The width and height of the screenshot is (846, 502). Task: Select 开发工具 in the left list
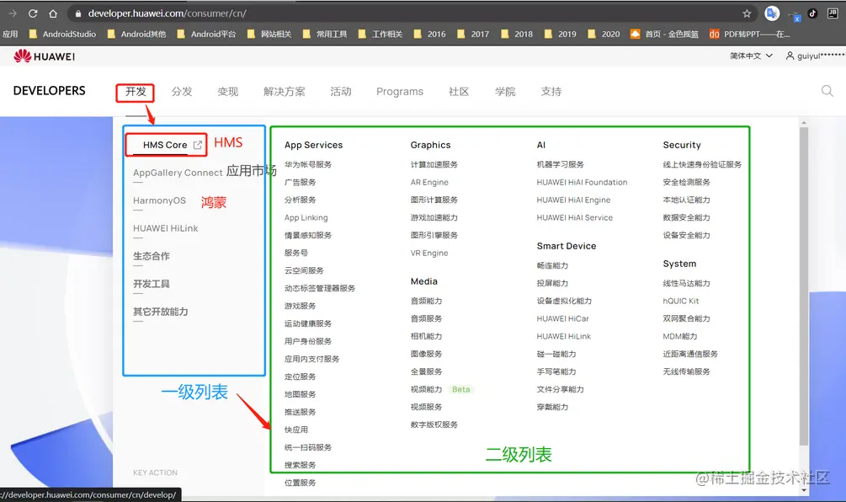point(151,284)
